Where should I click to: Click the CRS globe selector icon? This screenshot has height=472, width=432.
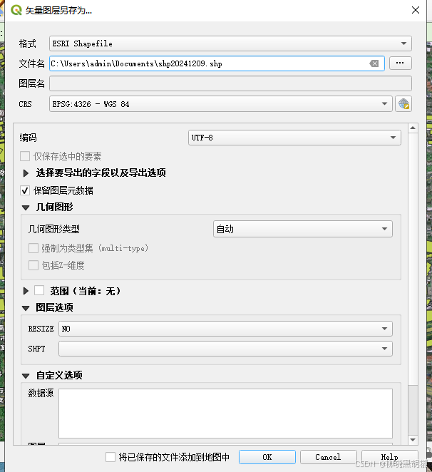(x=403, y=104)
